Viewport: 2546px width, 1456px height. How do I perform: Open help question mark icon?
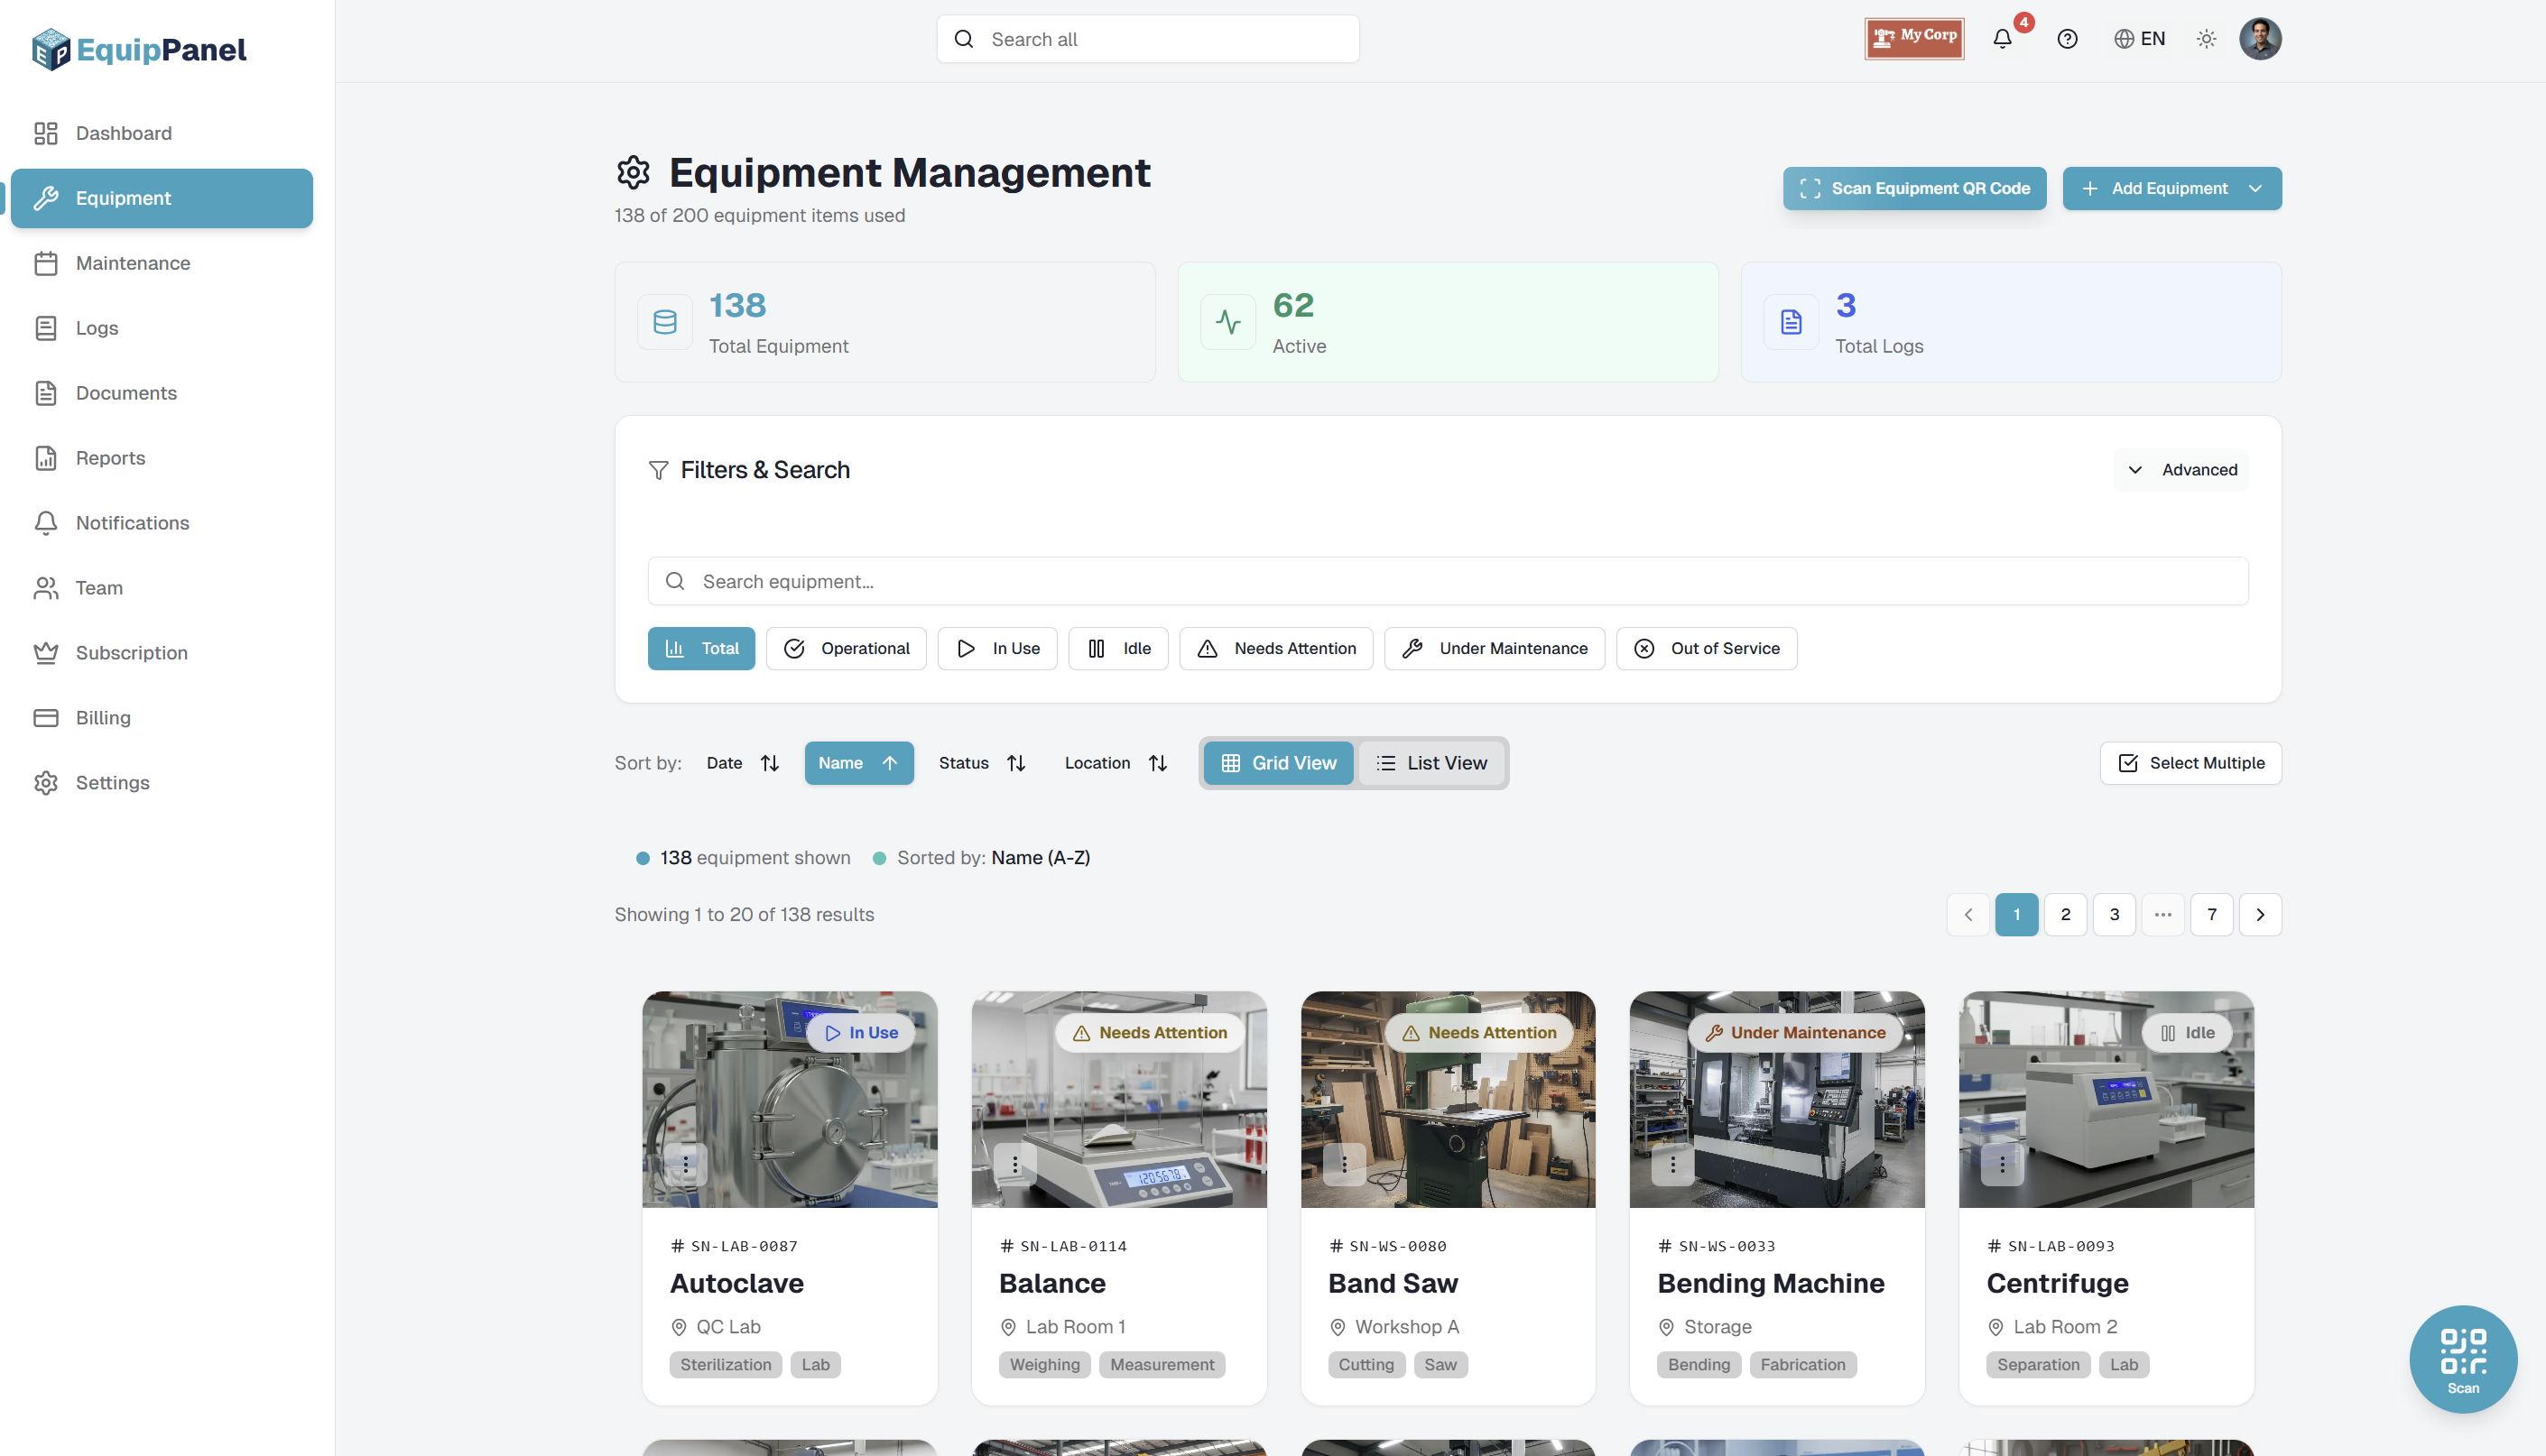point(2067,39)
